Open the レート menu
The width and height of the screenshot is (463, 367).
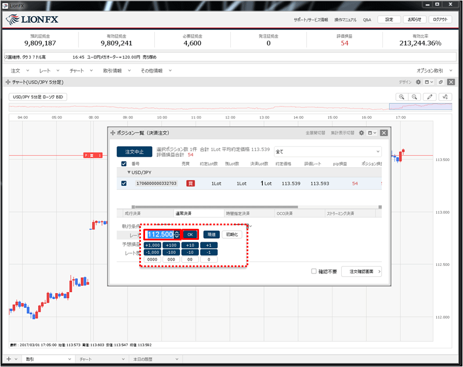(x=49, y=71)
